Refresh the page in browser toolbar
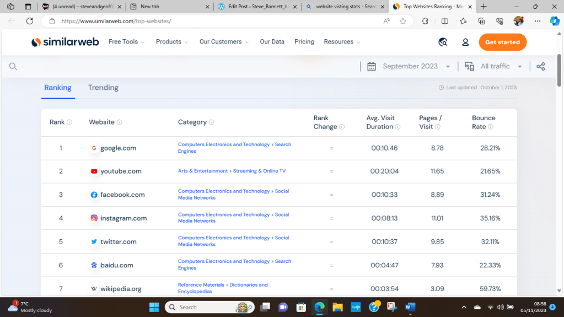Image resolution: width=564 pixels, height=317 pixels. (x=30, y=21)
